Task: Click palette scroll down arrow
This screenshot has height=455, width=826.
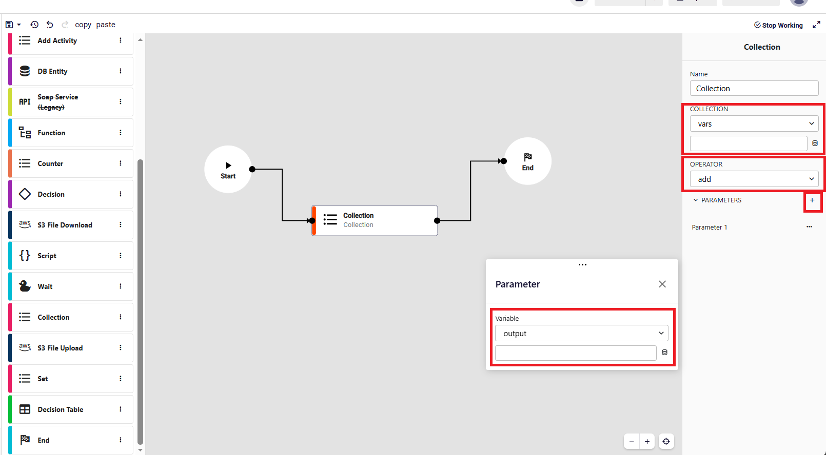Action: [141, 450]
